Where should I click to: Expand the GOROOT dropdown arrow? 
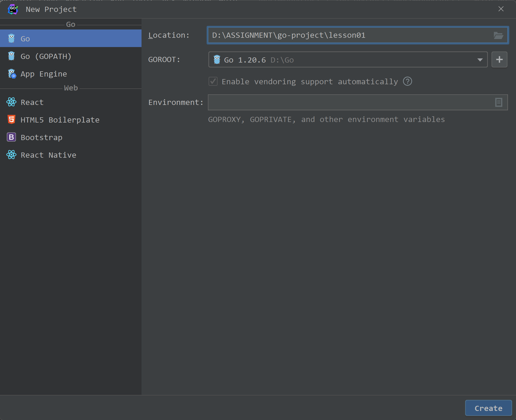point(480,60)
